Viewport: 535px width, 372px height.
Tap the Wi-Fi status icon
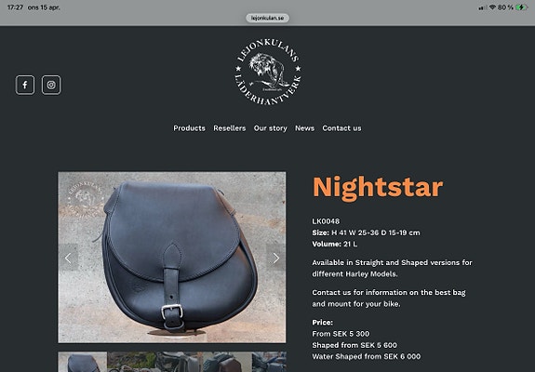tap(492, 7)
